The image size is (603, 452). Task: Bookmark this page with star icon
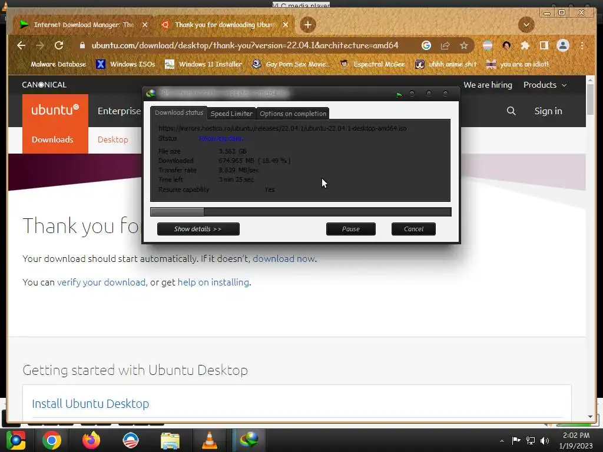[464, 45]
